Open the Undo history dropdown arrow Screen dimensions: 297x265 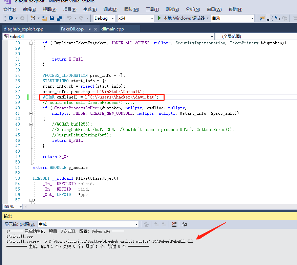coord(76,18)
